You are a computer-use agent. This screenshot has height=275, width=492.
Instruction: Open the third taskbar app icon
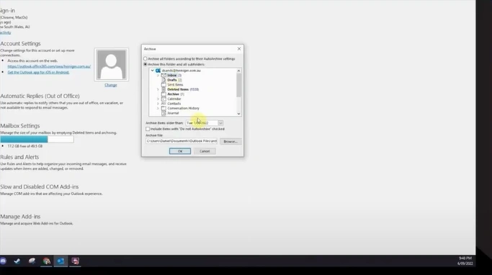click(x=32, y=261)
